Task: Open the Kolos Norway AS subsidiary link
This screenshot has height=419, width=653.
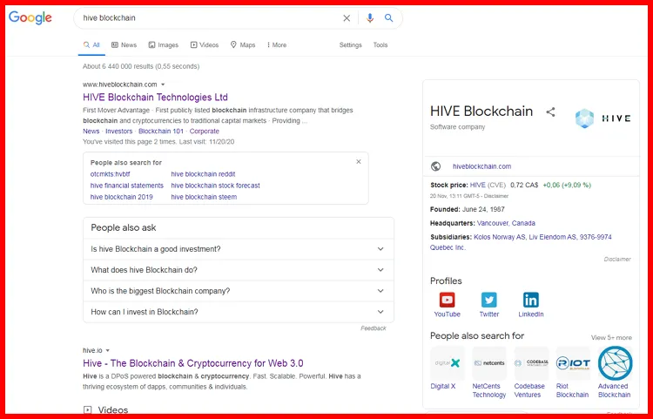Action: (500, 237)
